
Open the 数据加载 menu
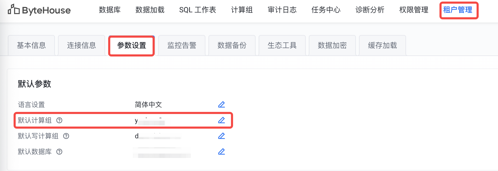150,10
